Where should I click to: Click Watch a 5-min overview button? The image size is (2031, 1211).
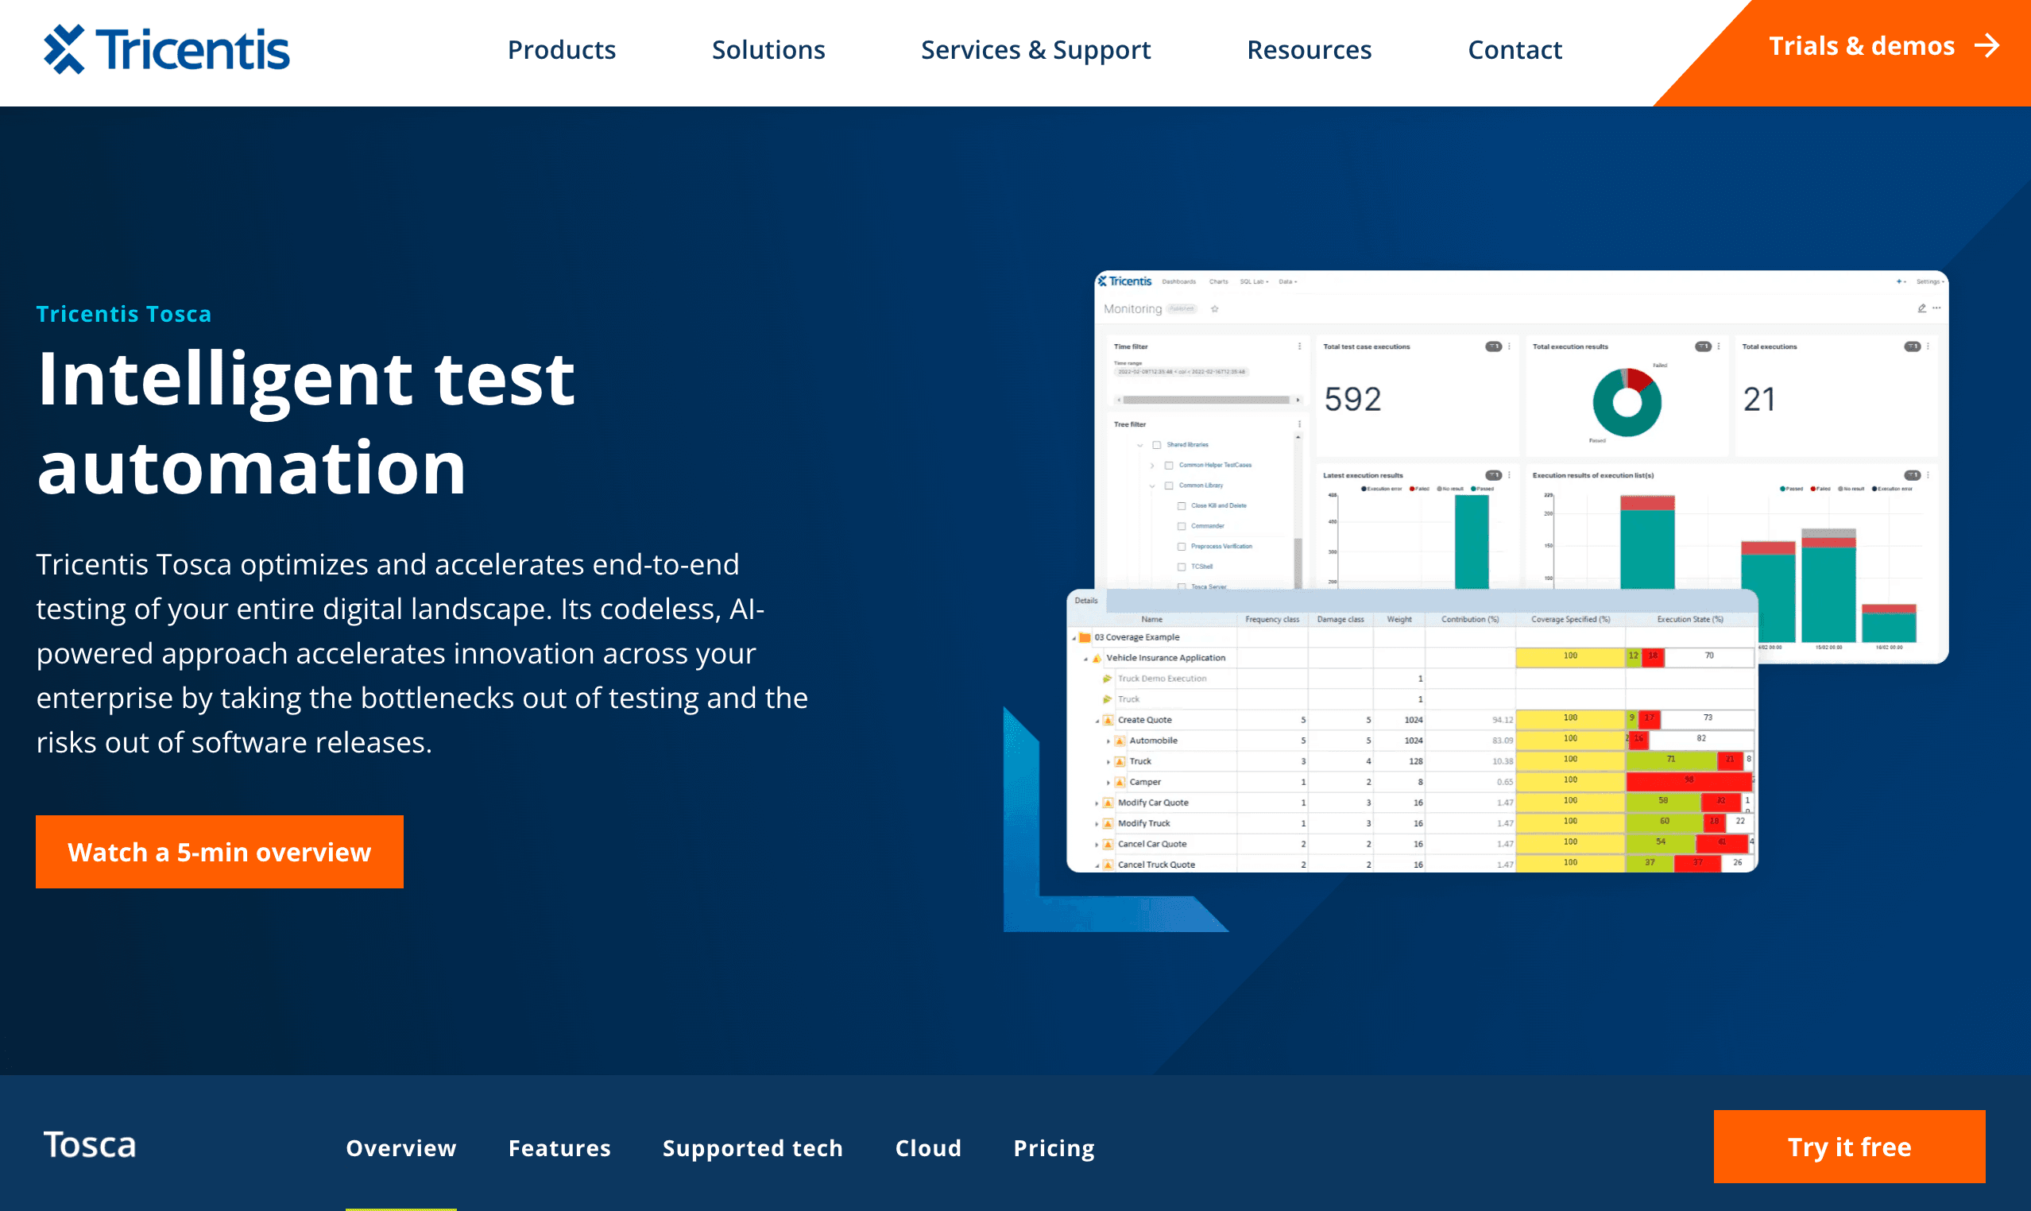point(219,852)
